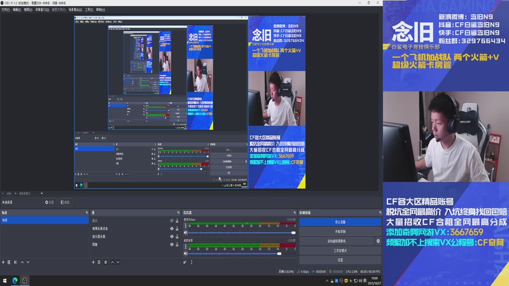509x286 pixels.
Task: Click Start Recording button
Action: 340,231
